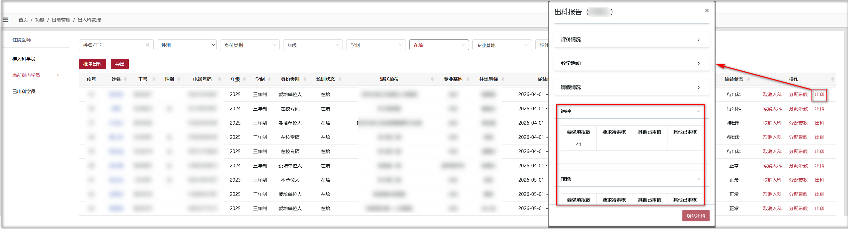Sort table by 工号 column arrows
The image size is (848, 229).
click(154, 79)
